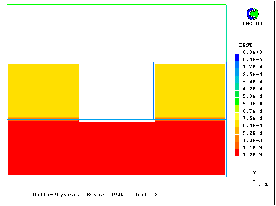276x206 pixels.
Task: Click the legend value 5.0E-4
Action: tap(252, 96)
